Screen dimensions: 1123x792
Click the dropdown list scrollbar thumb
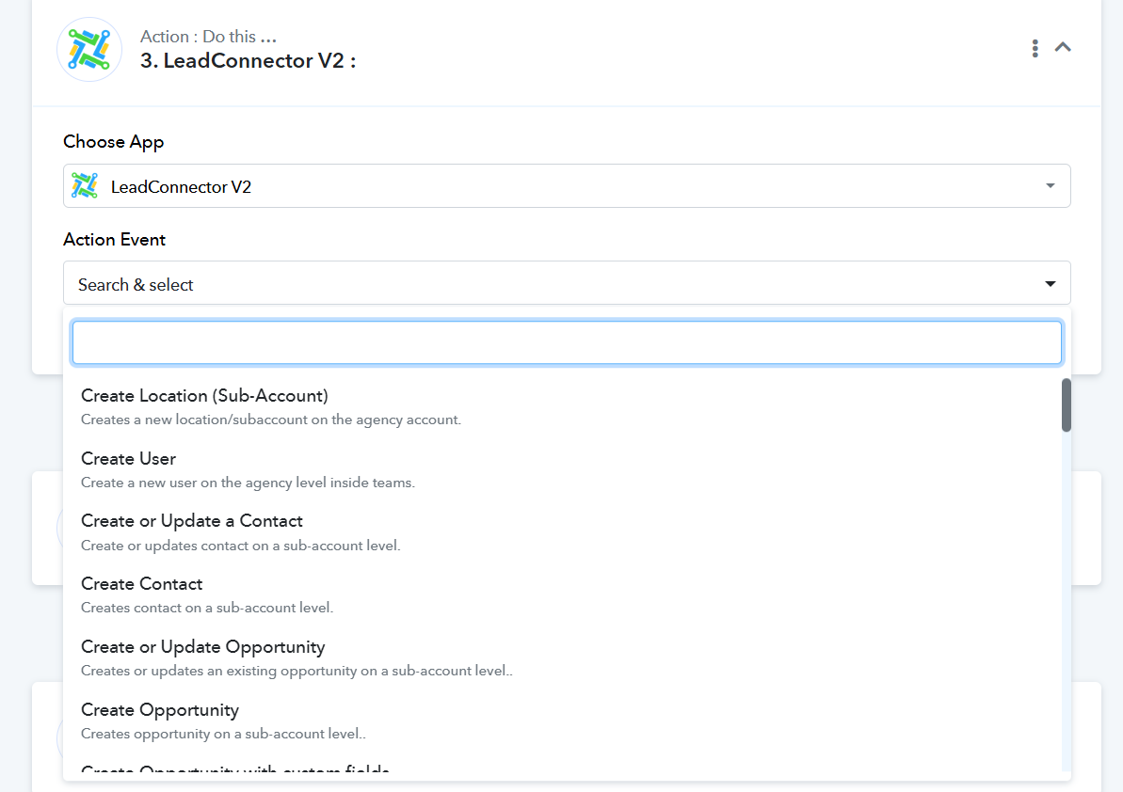pyautogui.click(x=1066, y=404)
